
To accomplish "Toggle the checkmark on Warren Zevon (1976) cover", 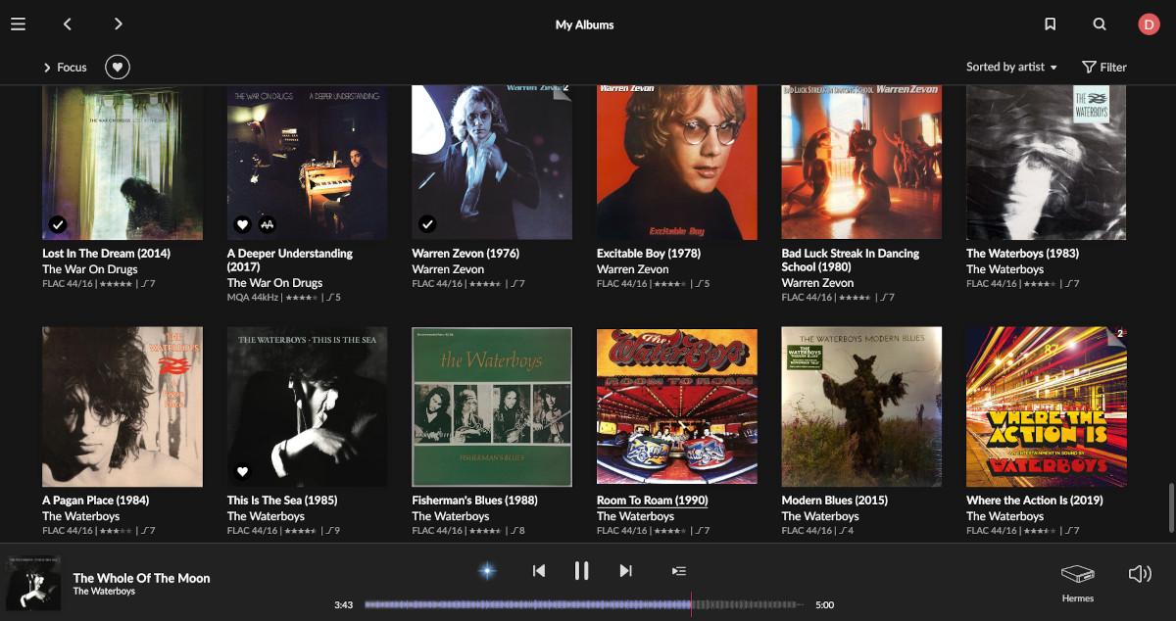I will click(x=427, y=224).
